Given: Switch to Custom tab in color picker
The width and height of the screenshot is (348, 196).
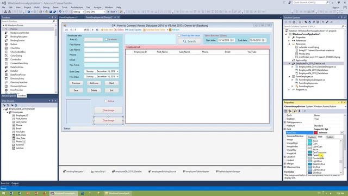Looking at the screenshot, I should (x=312, y=137).
